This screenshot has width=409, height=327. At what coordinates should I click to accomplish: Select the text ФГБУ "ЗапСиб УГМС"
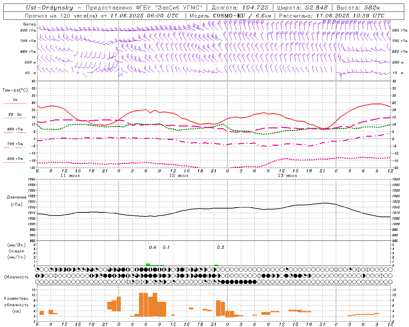(x=170, y=8)
